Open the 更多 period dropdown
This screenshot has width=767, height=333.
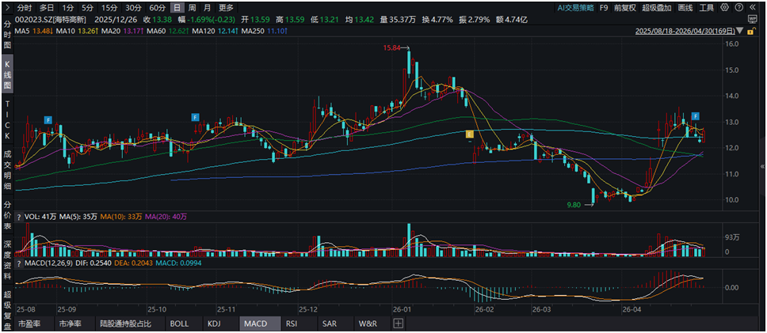click(x=226, y=8)
